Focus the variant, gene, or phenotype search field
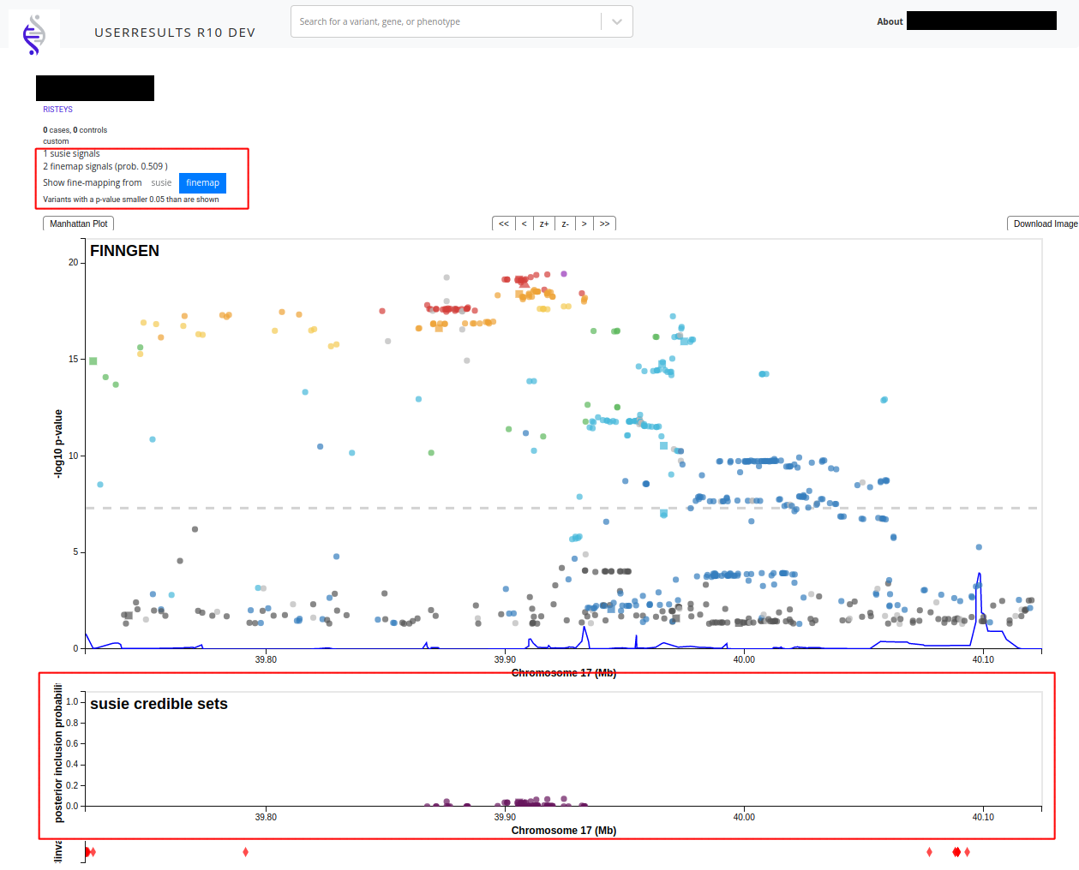 [x=446, y=21]
